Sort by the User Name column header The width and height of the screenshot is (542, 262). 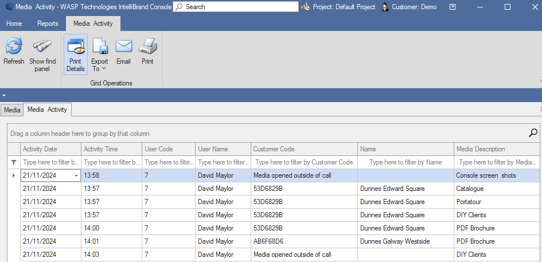click(x=223, y=149)
